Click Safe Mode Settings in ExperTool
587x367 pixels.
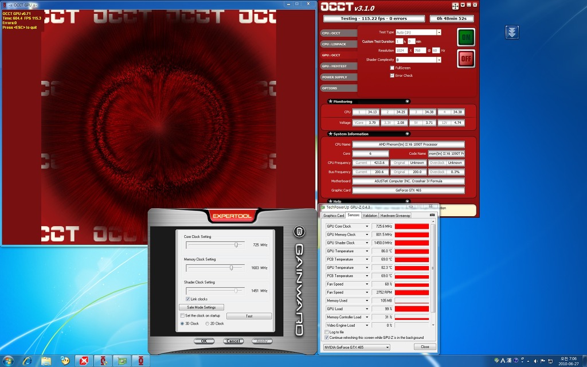click(x=201, y=307)
